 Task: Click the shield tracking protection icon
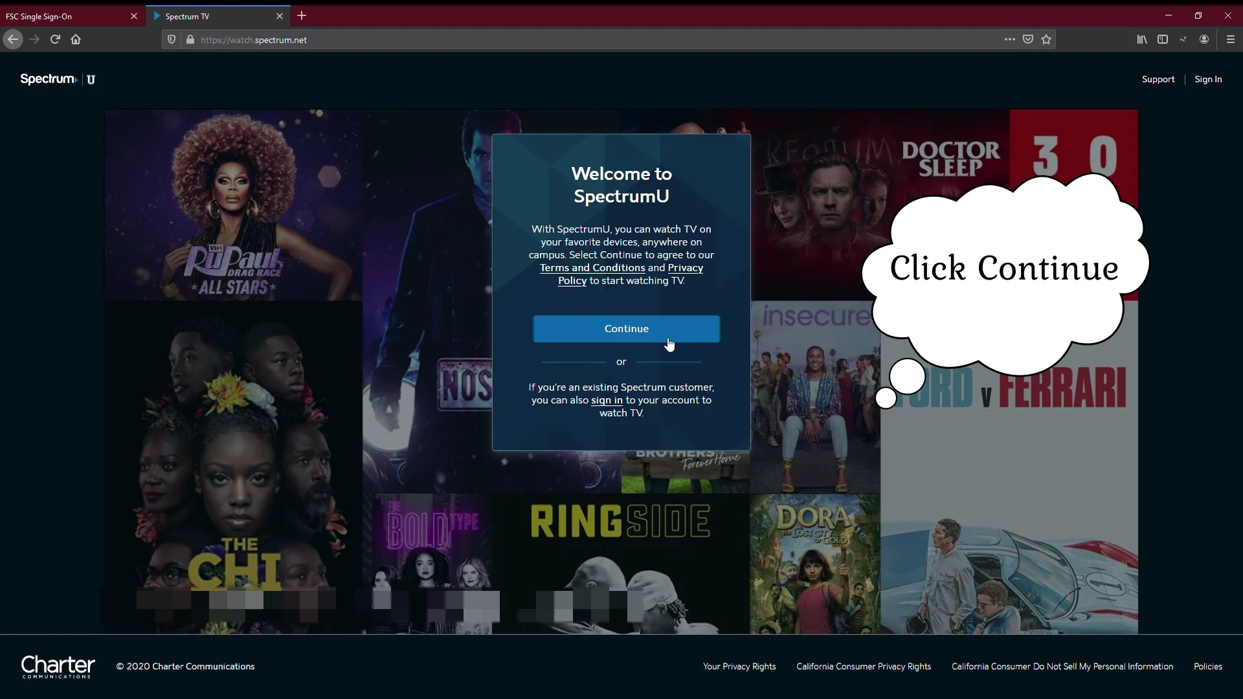pyautogui.click(x=171, y=39)
